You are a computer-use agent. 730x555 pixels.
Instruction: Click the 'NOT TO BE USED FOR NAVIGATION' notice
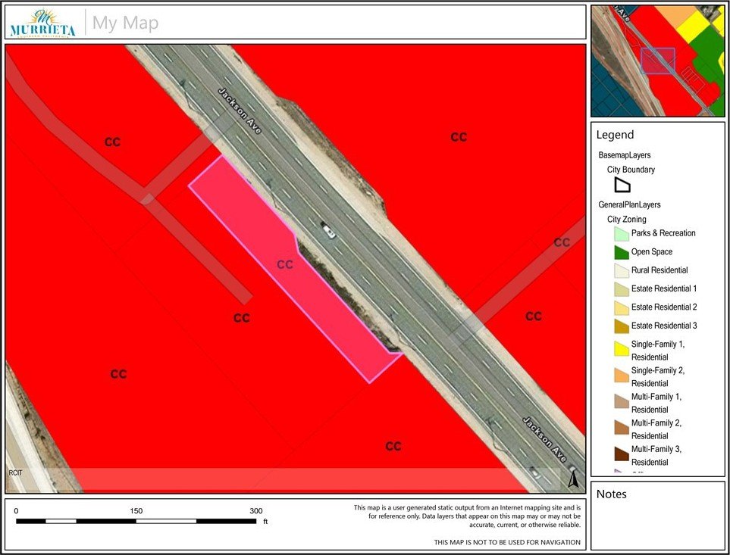[507, 542]
